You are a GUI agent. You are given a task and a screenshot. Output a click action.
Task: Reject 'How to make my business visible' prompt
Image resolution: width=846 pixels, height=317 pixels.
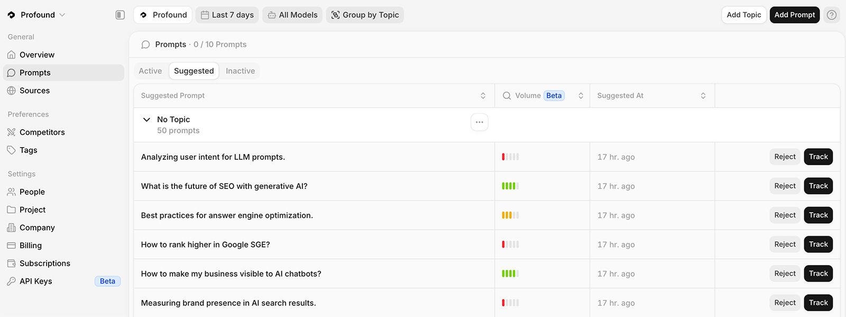(x=785, y=274)
